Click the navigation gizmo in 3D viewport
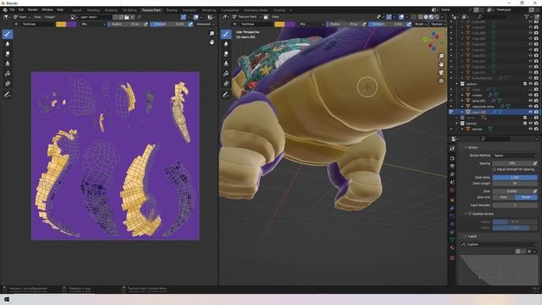The width and height of the screenshot is (542, 305). 433,41
